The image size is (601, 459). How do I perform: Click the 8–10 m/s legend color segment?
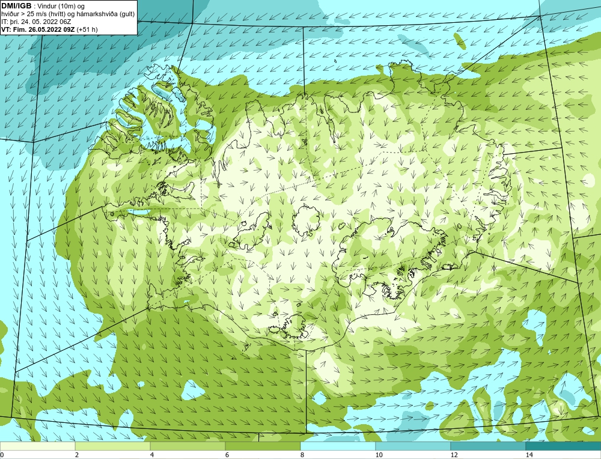338,446
